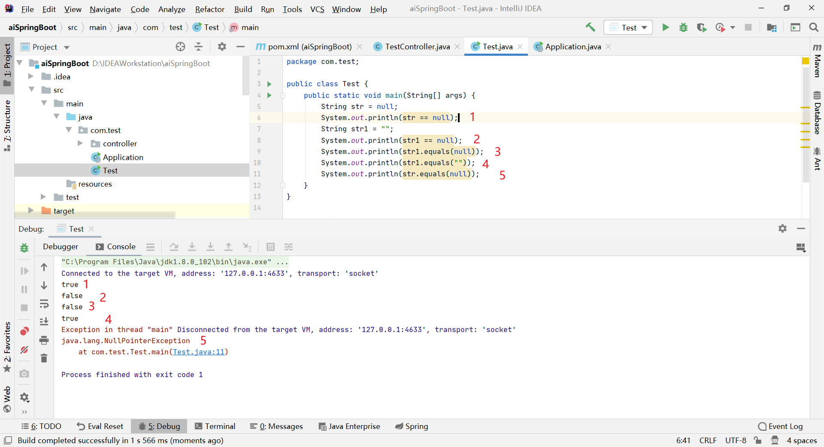Open Event Log

coord(780,426)
